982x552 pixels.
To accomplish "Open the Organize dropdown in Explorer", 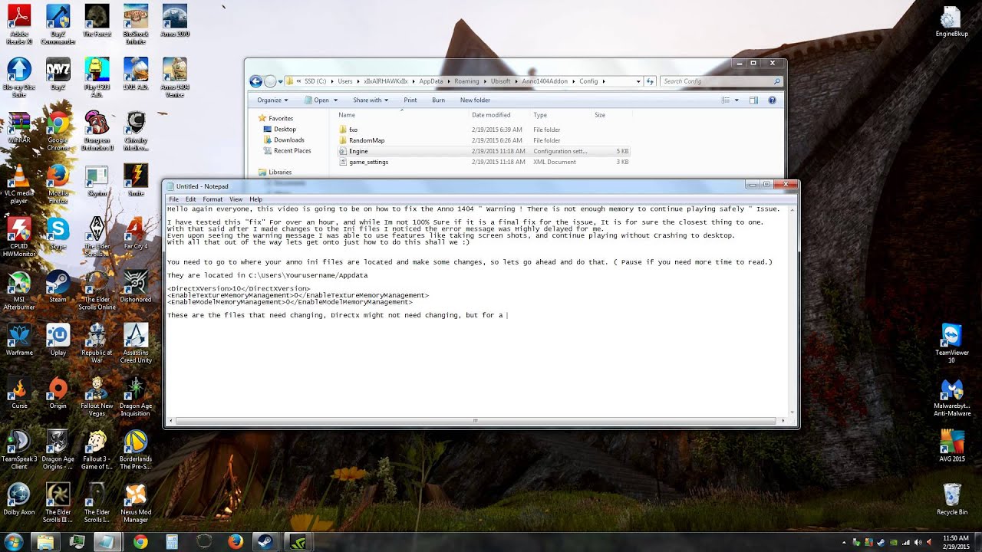I will point(272,100).
